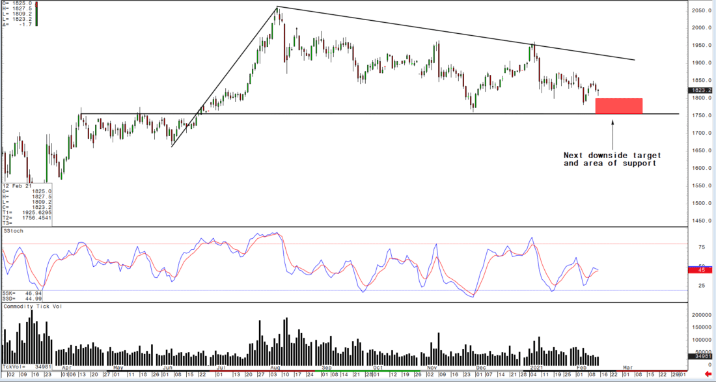This screenshot has width=716, height=382.
Task: Click the '12 Feb 21' date in data box
Action: (x=17, y=186)
